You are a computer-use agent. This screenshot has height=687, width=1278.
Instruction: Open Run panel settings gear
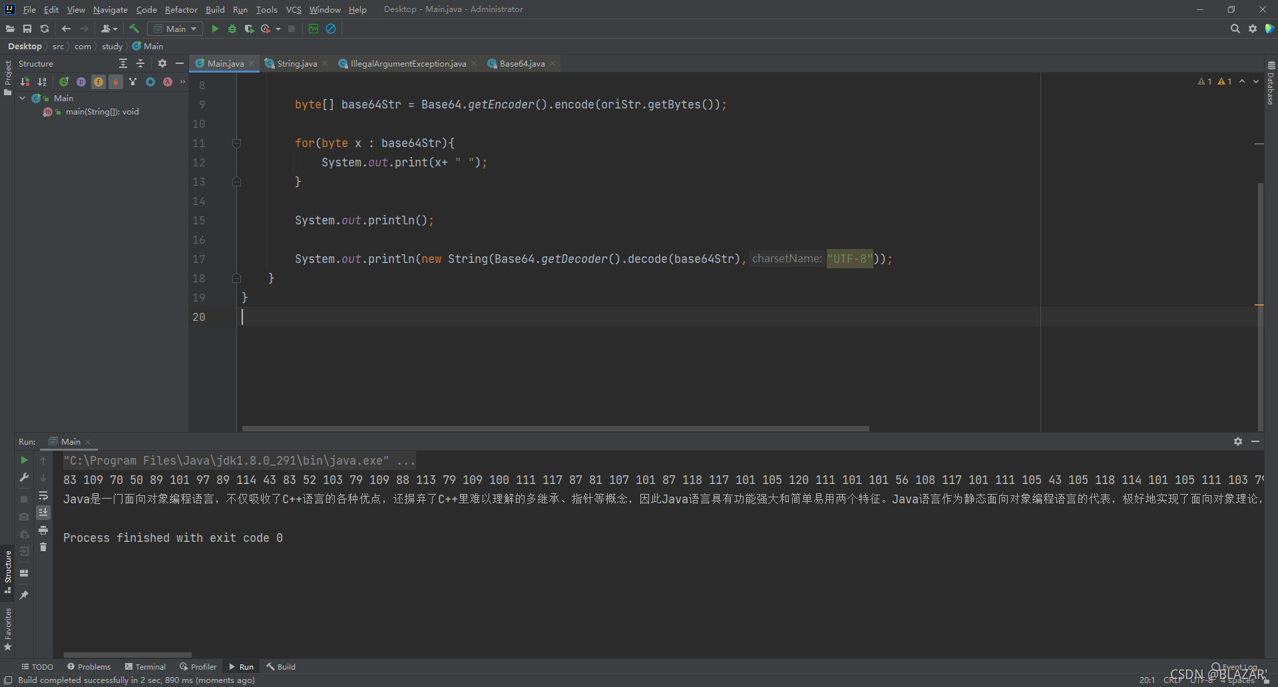pos(1238,441)
